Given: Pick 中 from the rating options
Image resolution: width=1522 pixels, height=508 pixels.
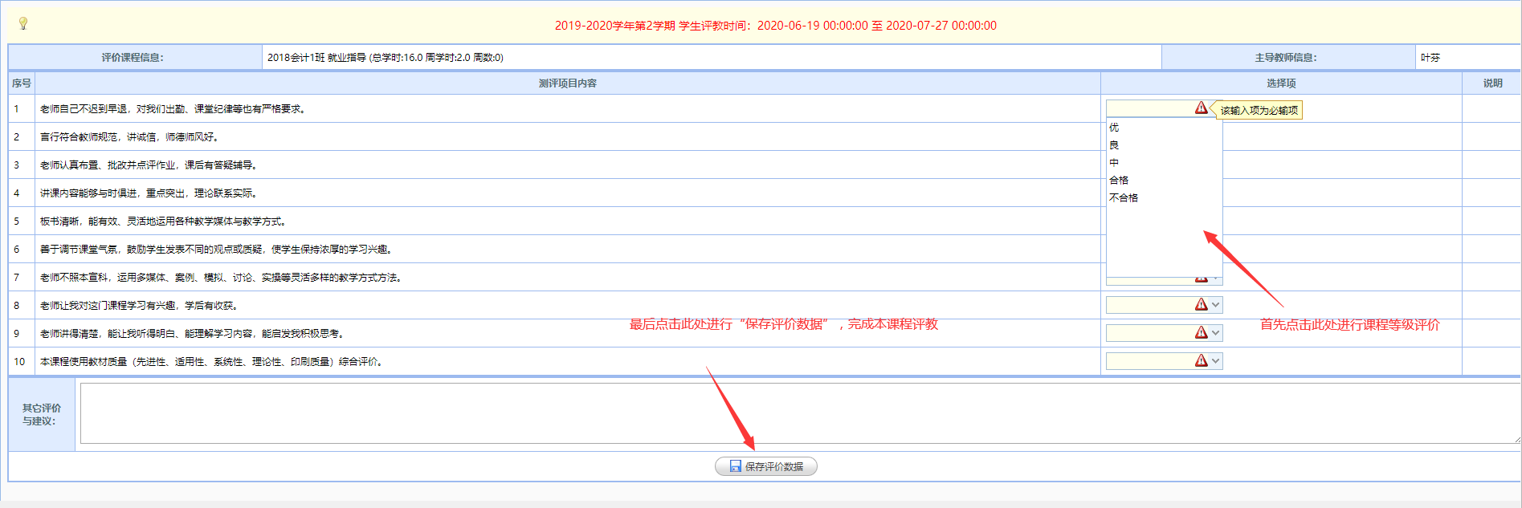Looking at the screenshot, I should click(1114, 163).
